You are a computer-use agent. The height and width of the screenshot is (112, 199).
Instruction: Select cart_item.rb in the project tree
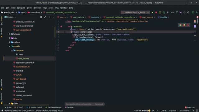21,79
